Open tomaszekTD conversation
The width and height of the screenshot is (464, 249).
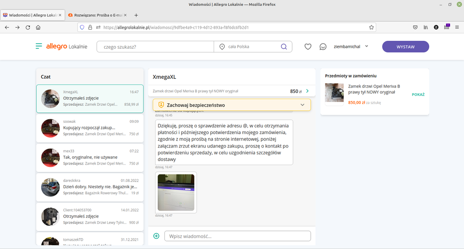tap(90, 239)
